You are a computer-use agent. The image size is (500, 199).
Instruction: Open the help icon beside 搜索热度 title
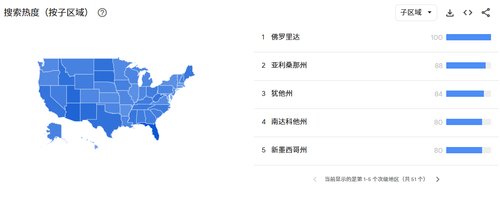coord(102,13)
